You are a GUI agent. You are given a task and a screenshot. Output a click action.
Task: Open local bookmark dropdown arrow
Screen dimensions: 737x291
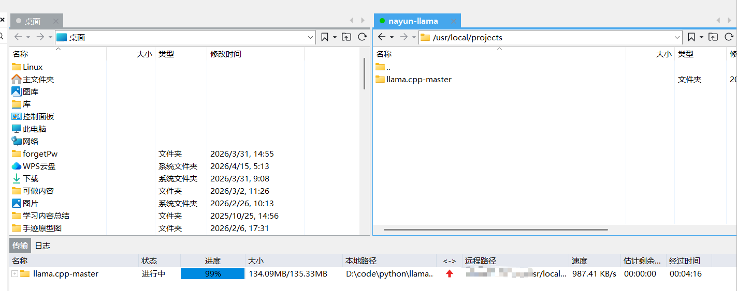point(335,37)
